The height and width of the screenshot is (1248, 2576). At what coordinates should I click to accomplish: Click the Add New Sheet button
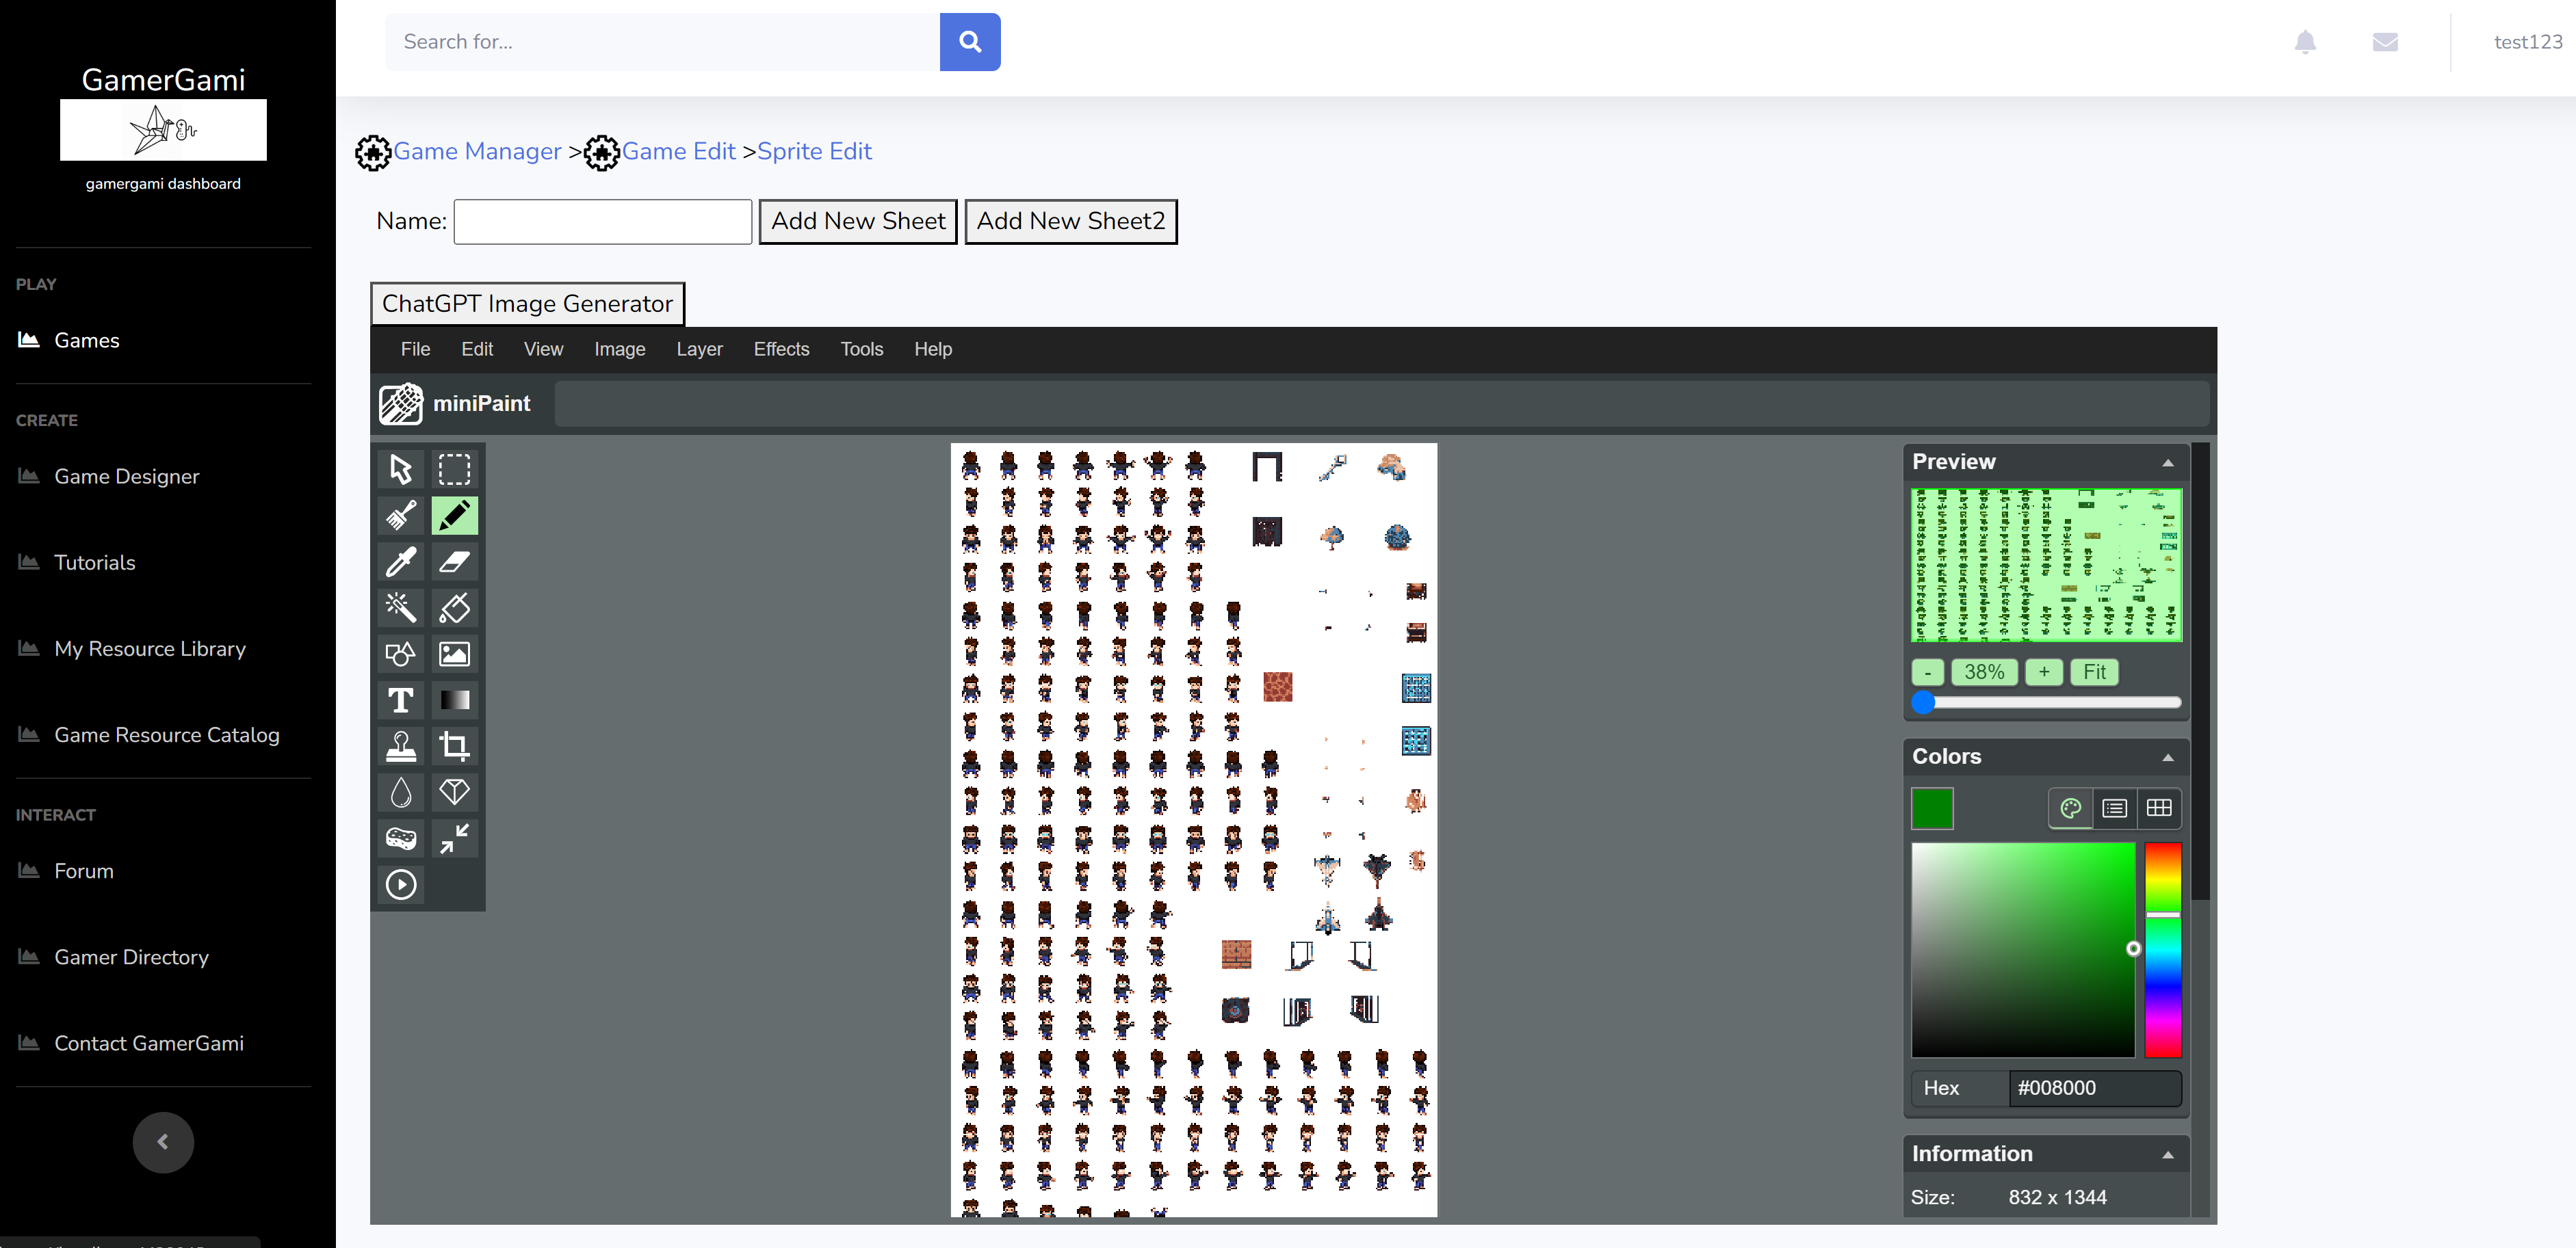click(857, 221)
